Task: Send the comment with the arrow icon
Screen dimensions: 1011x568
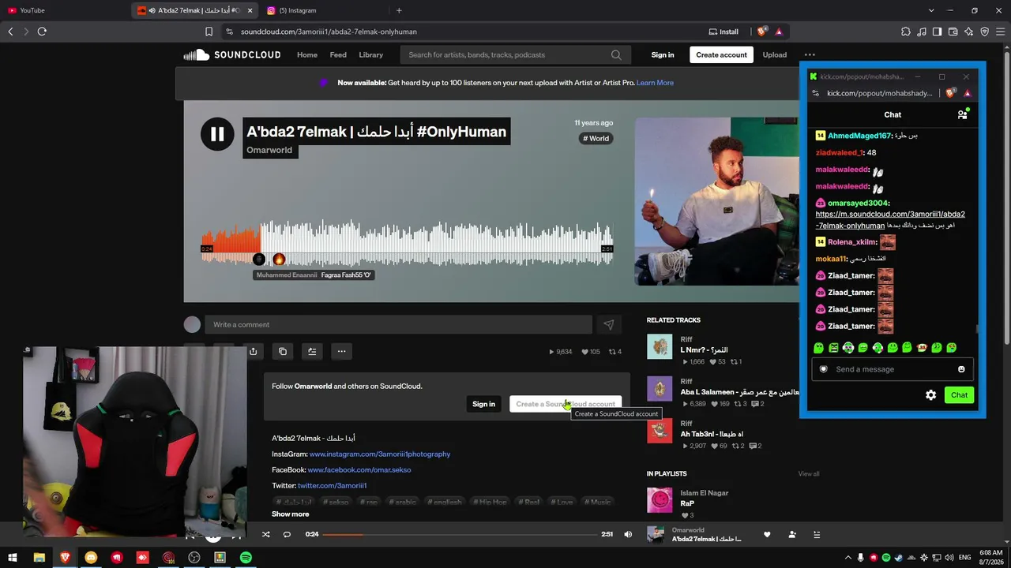Action: 609,324
